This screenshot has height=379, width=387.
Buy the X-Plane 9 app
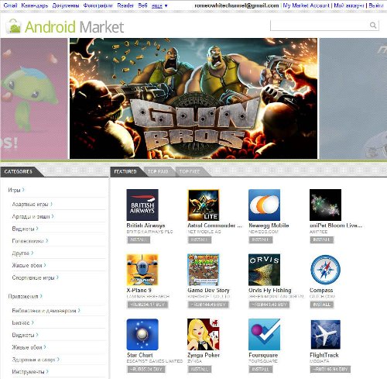(x=148, y=305)
